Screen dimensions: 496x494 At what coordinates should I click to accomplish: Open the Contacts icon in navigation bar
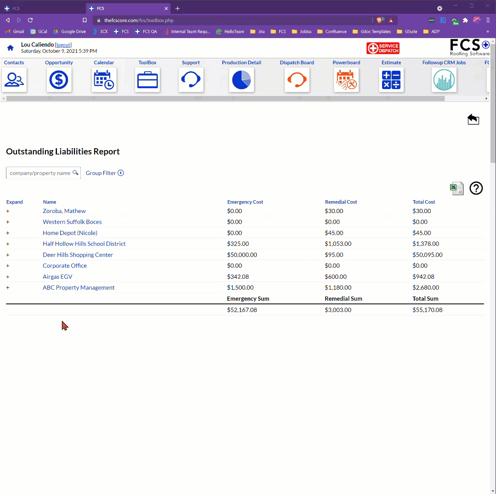(14, 80)
